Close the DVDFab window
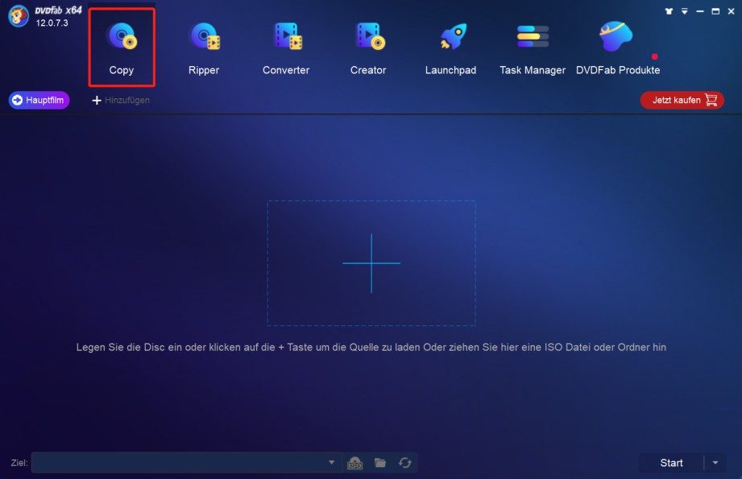 click(731, 11)
